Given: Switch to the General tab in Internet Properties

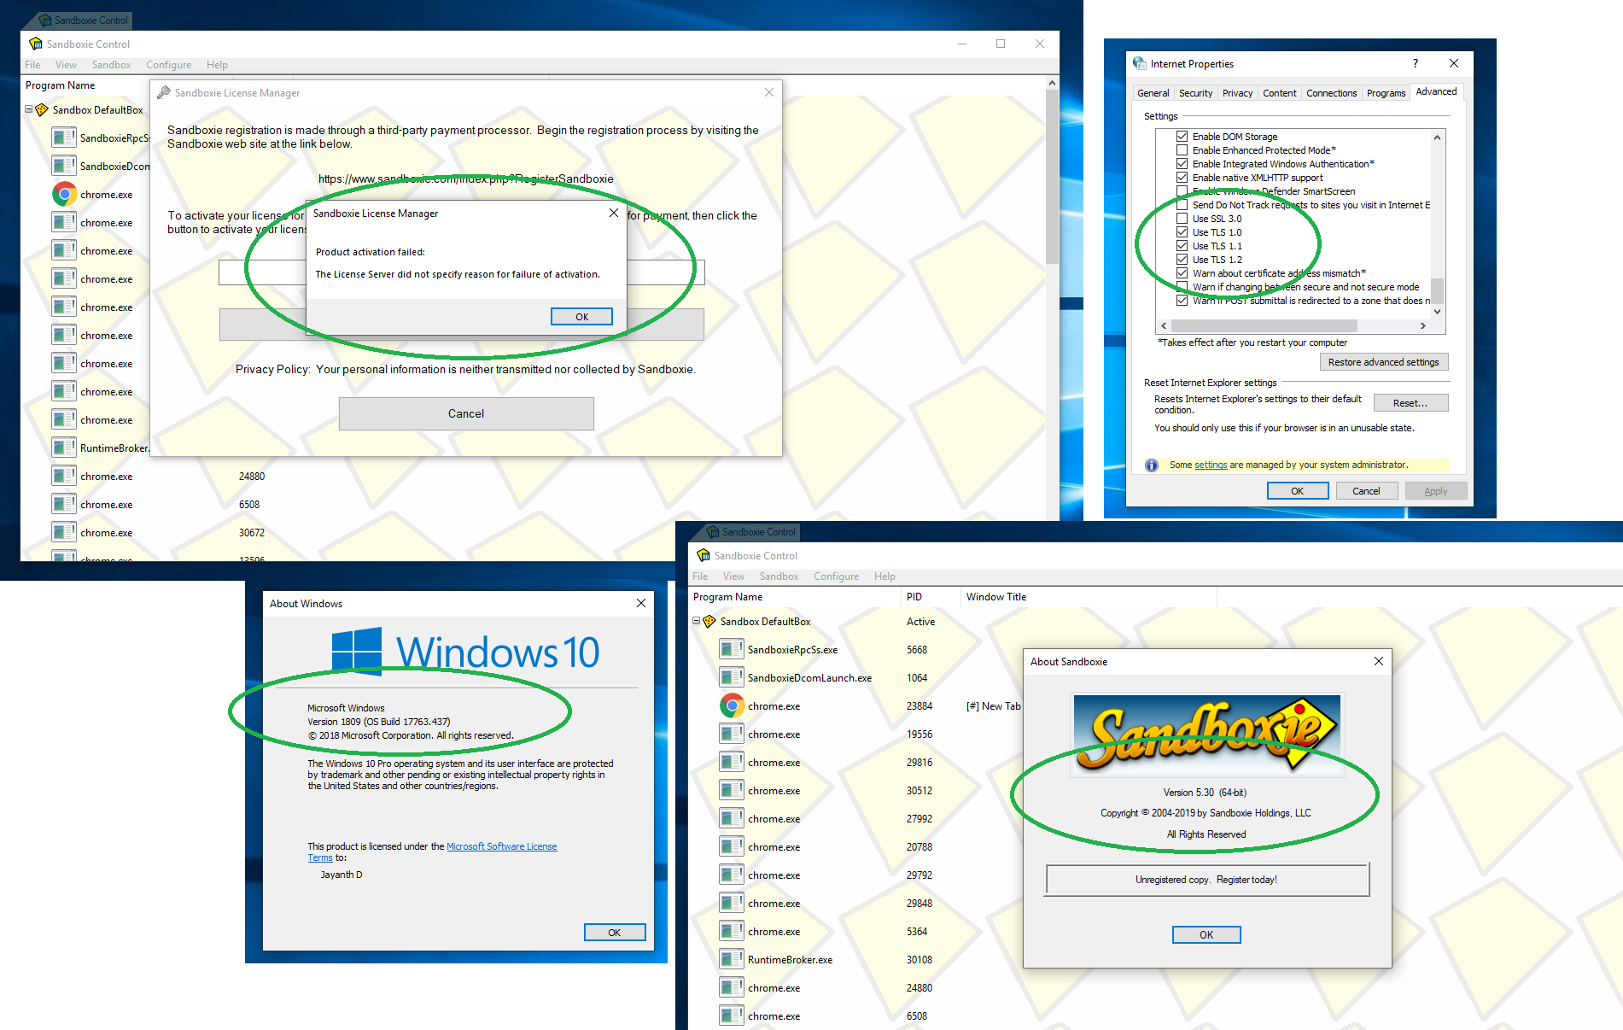Looking at the screenshot, I should [x=1153, y=93].
